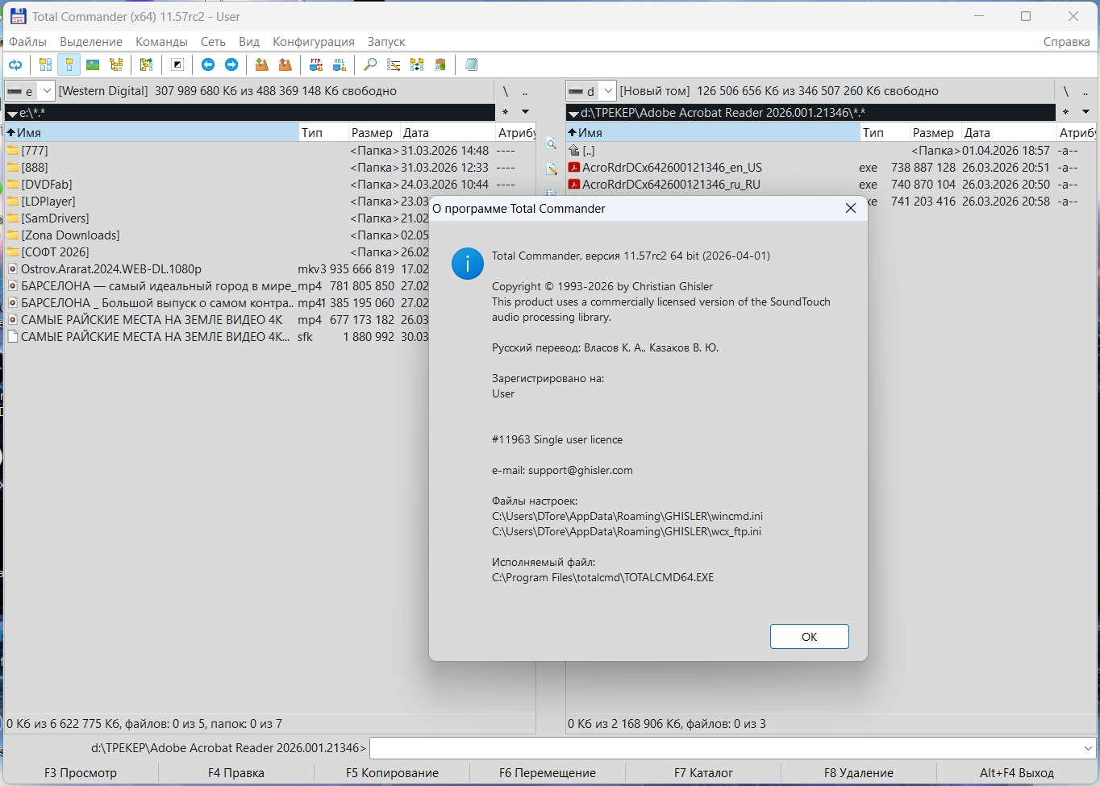Screen dimensions: 1100x786
Task: Select the [DVDFab] folder in left panel
Action: click(x=47, y=185)
